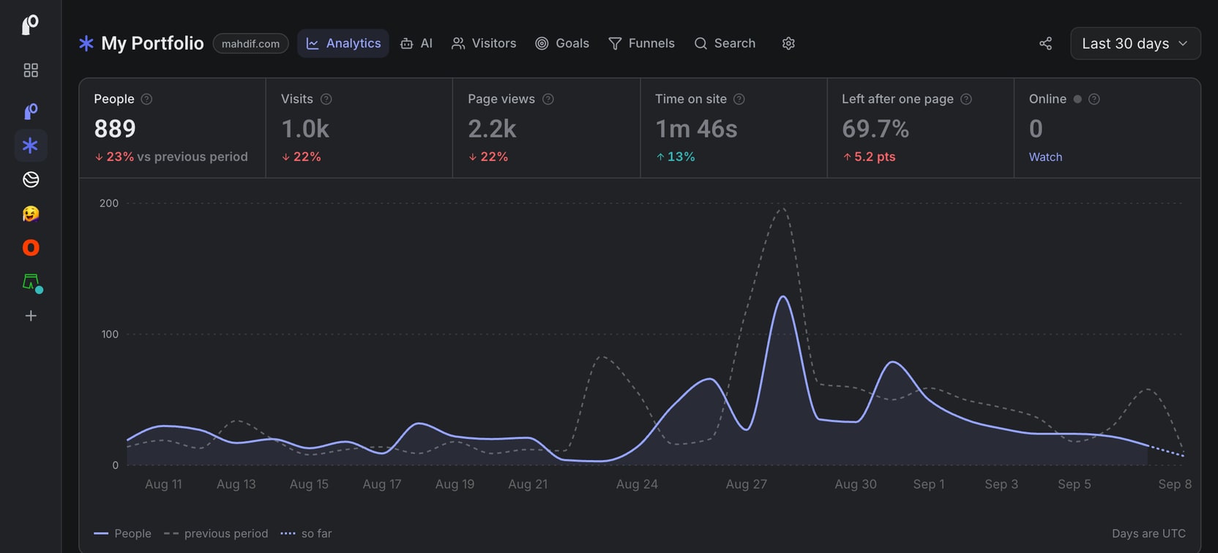Switch to the Analytics tab
1218x553 pixels.
pyautogui.click(x=343, y=43)
